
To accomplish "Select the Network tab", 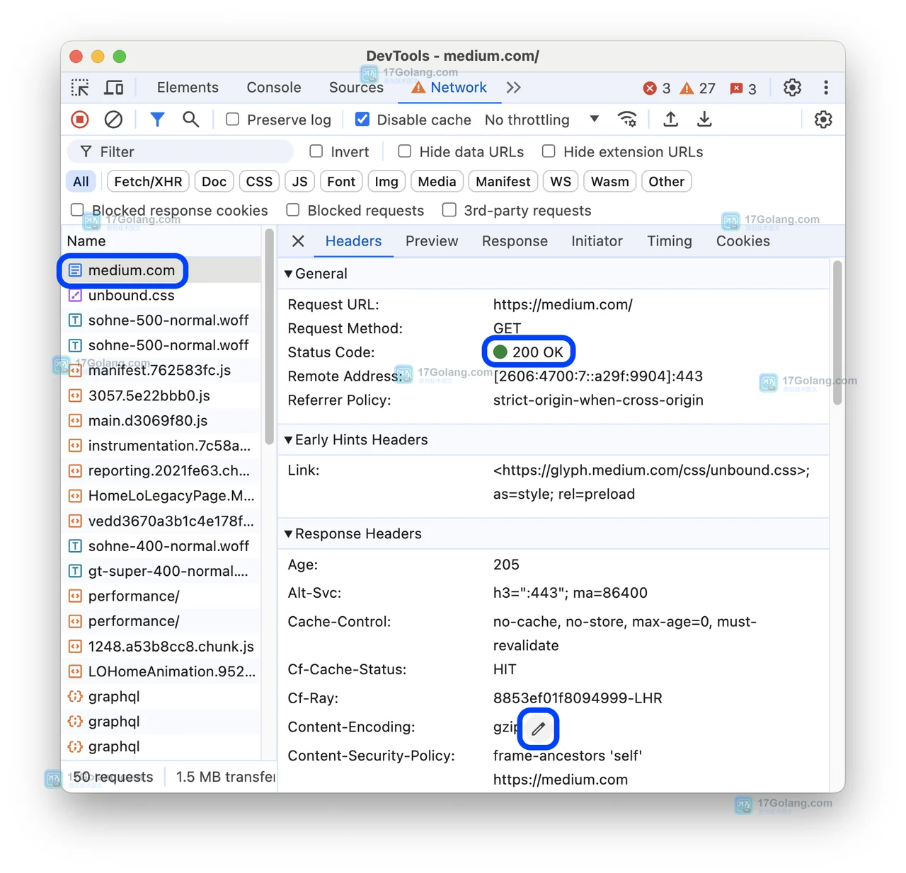I will point(449,88).
